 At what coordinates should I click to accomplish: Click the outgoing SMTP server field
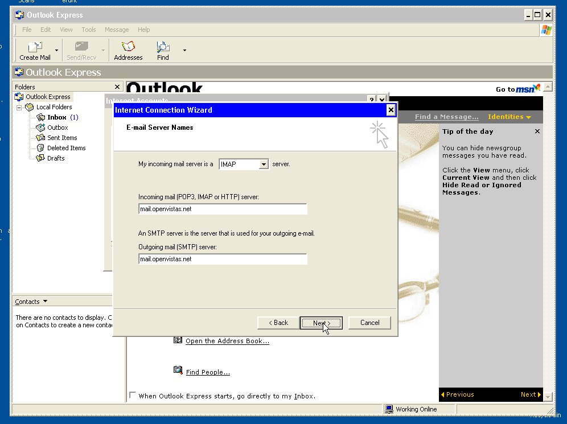coord(223,259)
